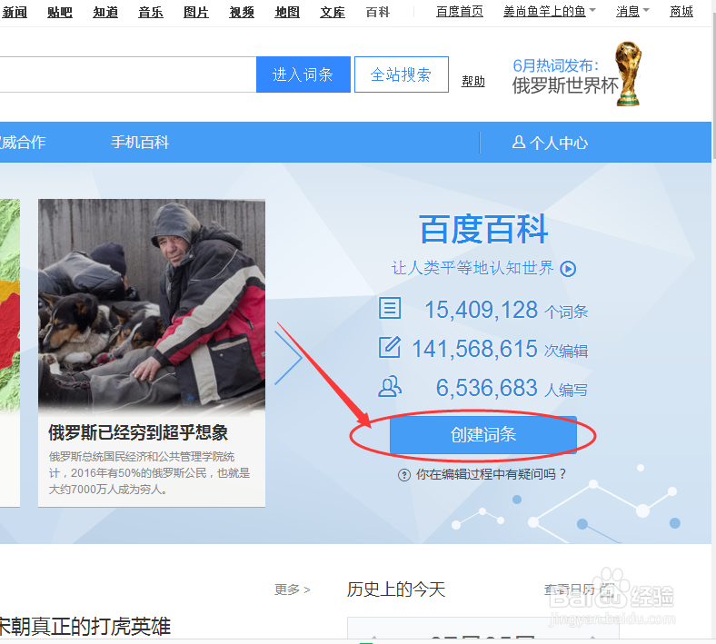Go to 百度首页 link

point(460,12)
